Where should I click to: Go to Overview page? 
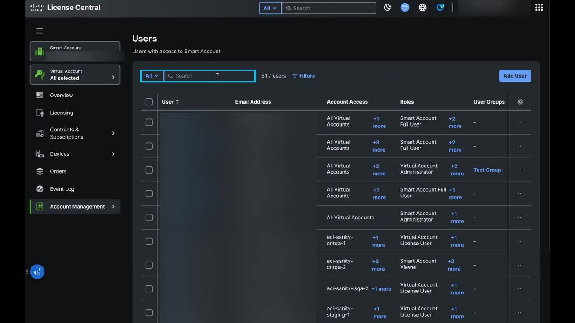click(x=62, y=95)
